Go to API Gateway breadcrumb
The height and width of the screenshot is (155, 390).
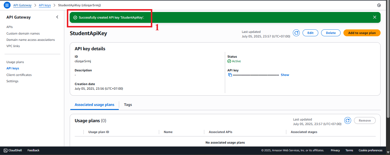tap(22, 5)
